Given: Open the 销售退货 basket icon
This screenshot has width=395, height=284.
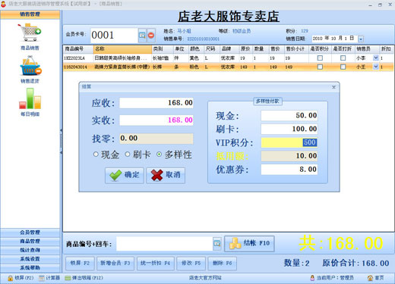Looking at the screenshot, I should tap(30, 66).
